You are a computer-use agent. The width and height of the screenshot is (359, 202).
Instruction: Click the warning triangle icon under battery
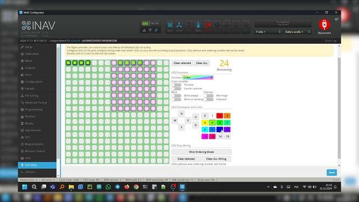[x=144, y=30]
